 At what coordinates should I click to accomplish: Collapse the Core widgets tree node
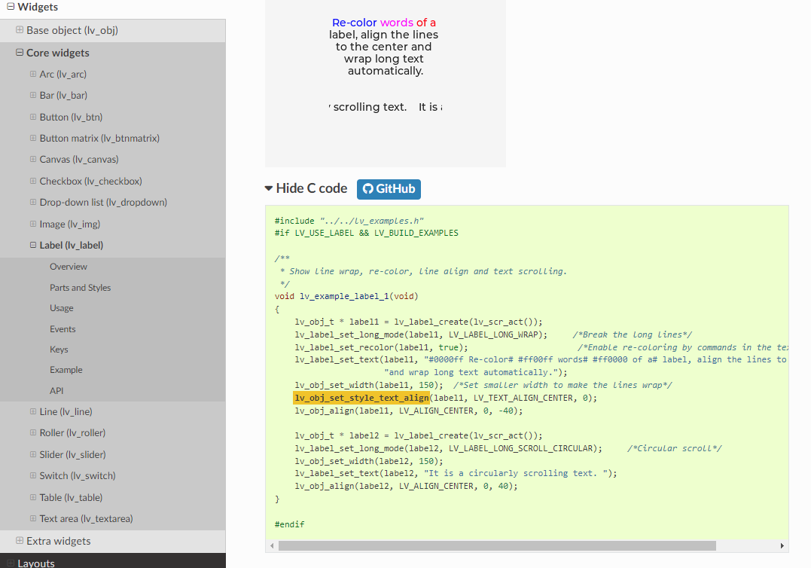tap(20, 53)
